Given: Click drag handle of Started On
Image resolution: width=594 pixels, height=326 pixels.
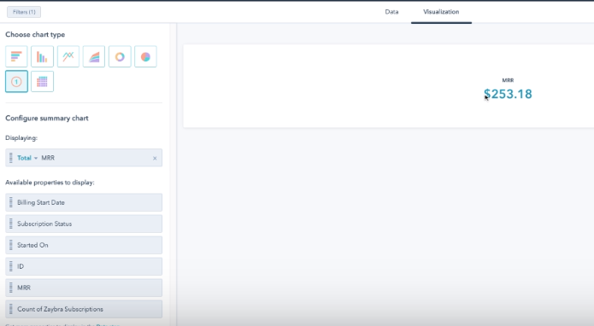Looking at the screenshot, I should click(x=10, y=245).
